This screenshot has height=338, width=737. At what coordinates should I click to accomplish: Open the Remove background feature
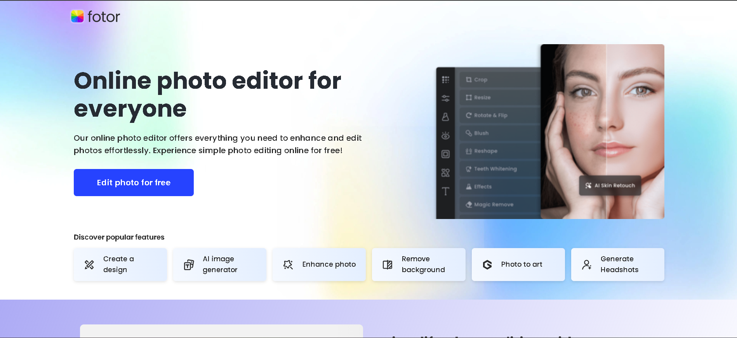(419, 264)
